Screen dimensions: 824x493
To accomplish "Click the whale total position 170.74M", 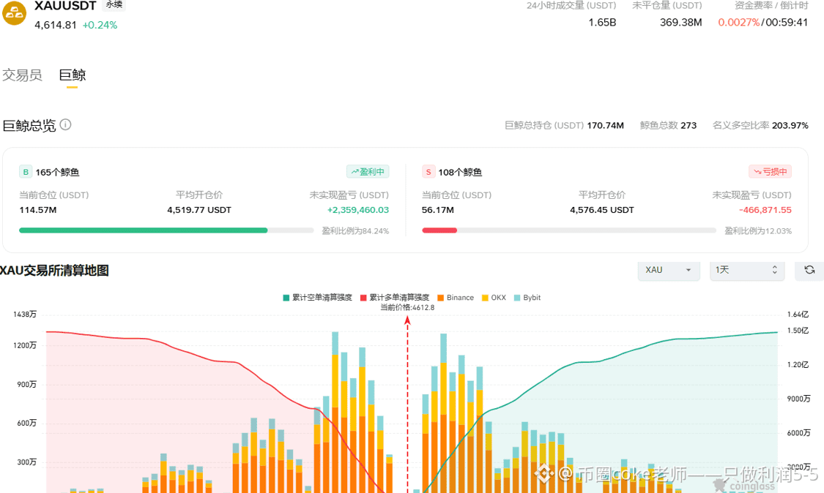I will (x=606, y=126).
